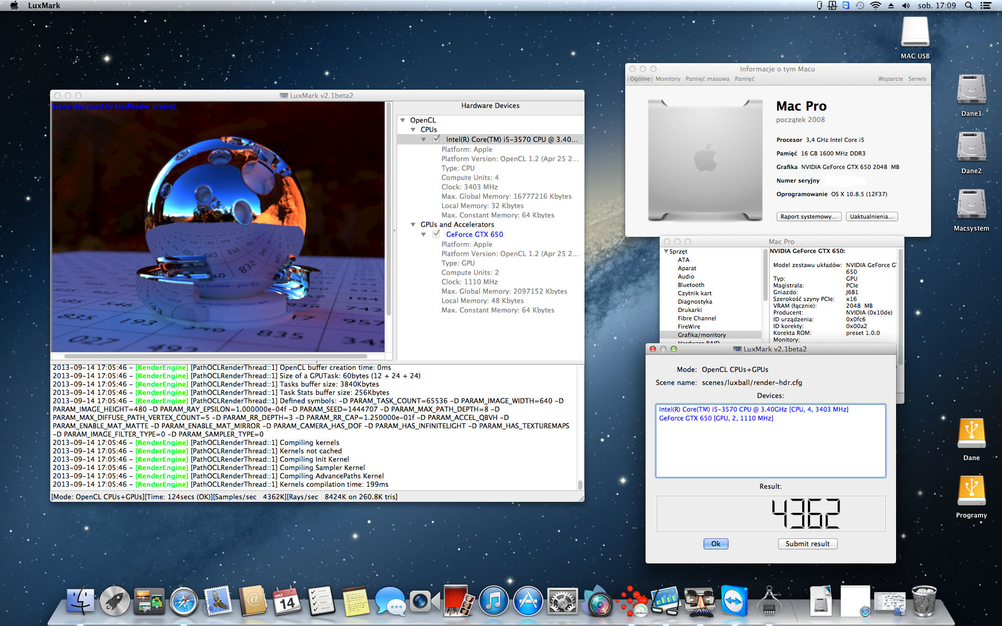
Task: Open System Preferences gear in the dock
Action: tap(562, 601)
